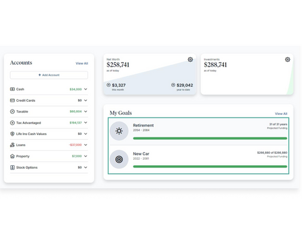
Task: Click the Credit Cards icon
Action: pyautogui.click(x=12, y=100)
